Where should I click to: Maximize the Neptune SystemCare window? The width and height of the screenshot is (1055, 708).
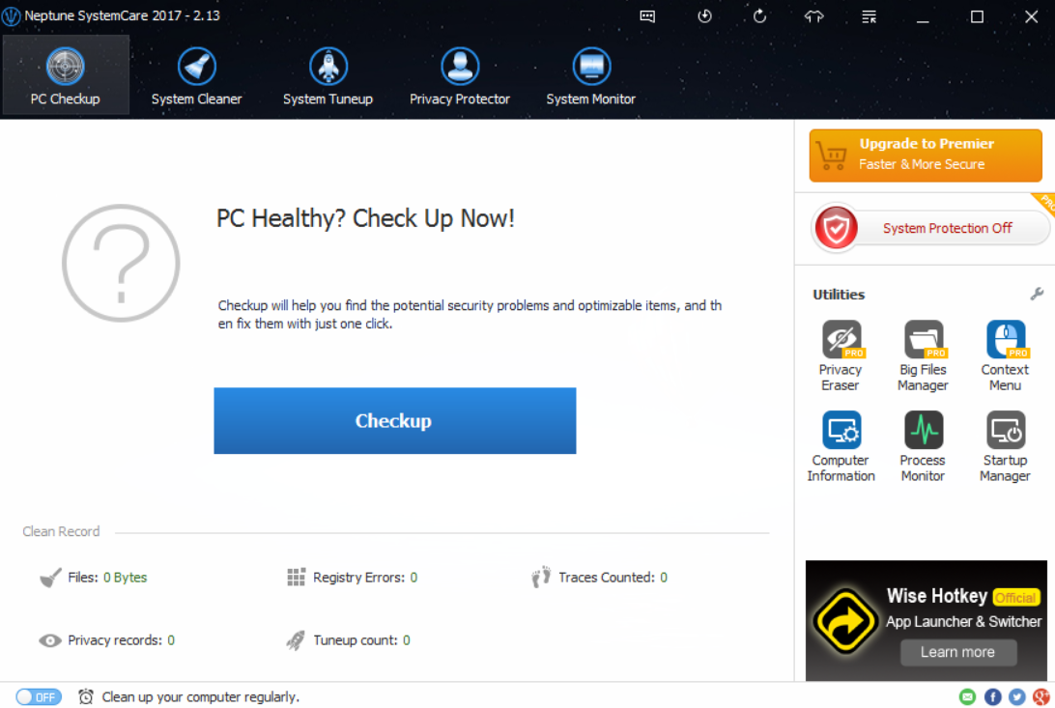point(977,16)
